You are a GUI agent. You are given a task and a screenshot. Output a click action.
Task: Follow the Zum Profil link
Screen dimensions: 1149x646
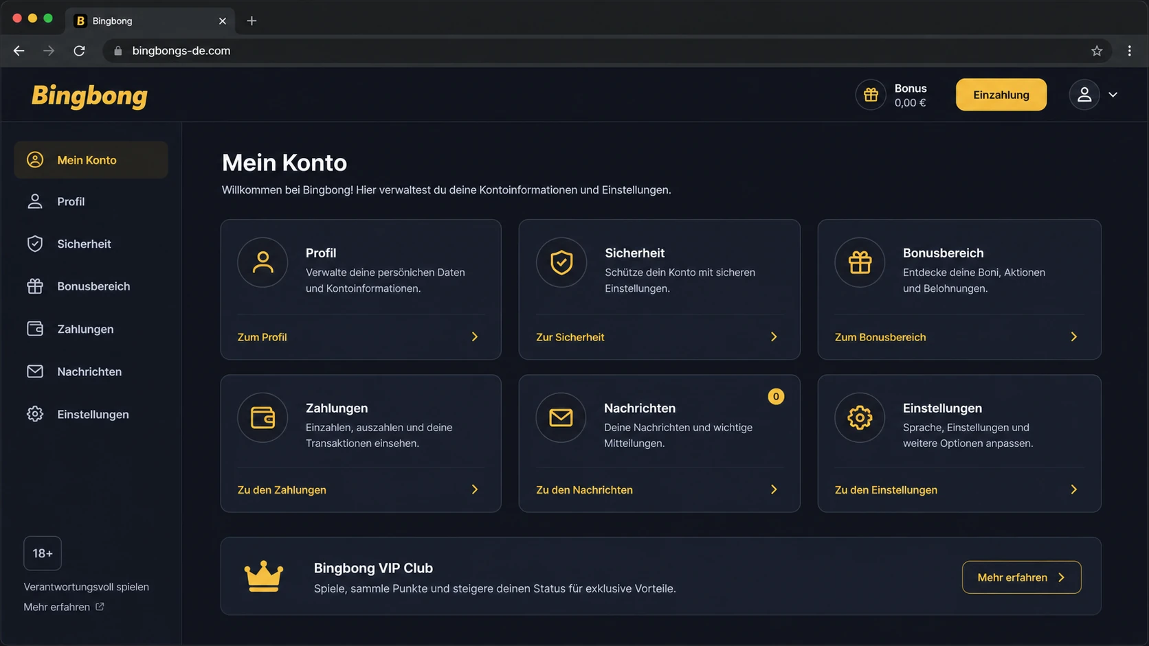(262, 337)
